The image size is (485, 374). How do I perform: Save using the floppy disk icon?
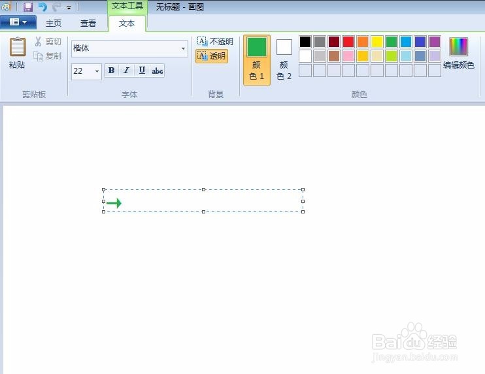pos(28,7)
